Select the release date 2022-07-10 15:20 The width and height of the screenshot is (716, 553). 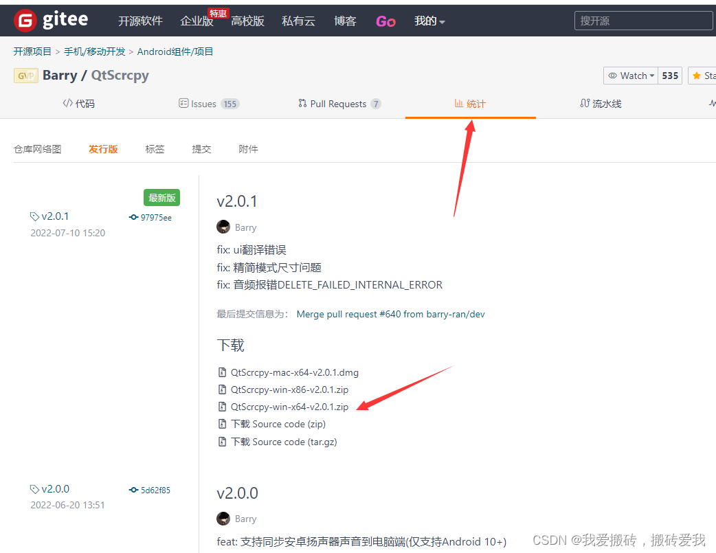[67, 233]
